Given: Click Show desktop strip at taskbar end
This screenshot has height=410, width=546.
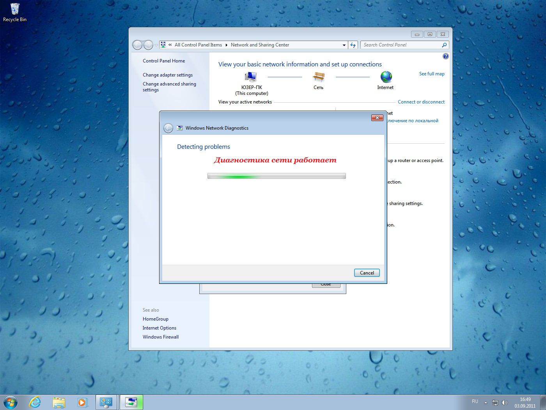Looking at the screenshot, I should (543, 402).
